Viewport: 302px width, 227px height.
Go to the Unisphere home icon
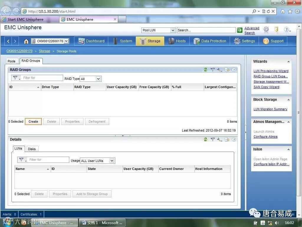pyautogui.click(x=26, y=41)
